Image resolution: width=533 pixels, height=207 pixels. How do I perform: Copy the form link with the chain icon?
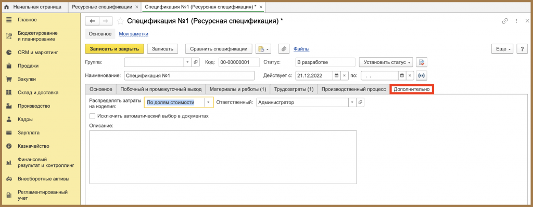[x=505, y=21]
